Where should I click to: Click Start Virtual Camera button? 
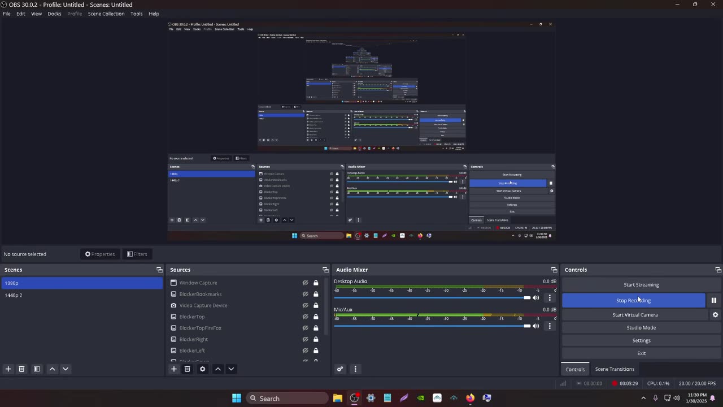[635, 315]
